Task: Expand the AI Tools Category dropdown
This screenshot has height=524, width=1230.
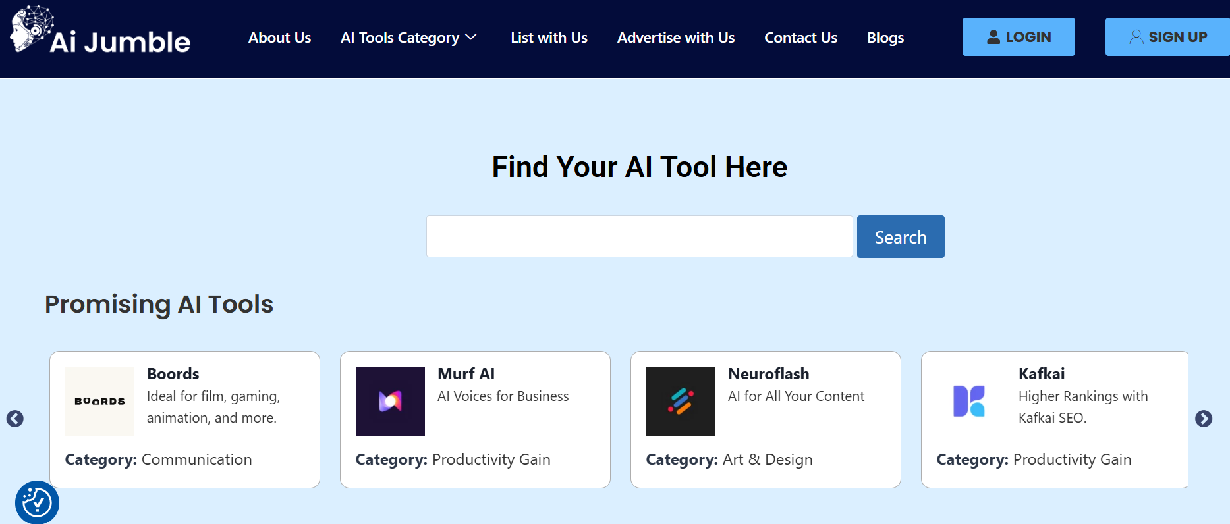Action: click(408, 38)
